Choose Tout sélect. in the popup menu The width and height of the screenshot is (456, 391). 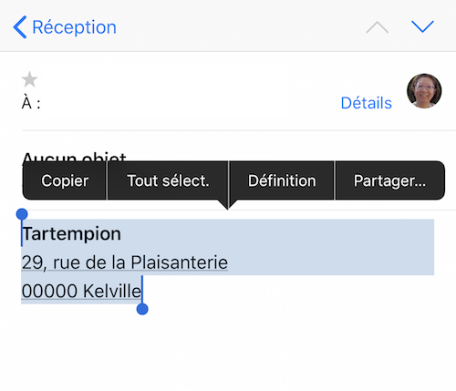click(x=168, y=180)
